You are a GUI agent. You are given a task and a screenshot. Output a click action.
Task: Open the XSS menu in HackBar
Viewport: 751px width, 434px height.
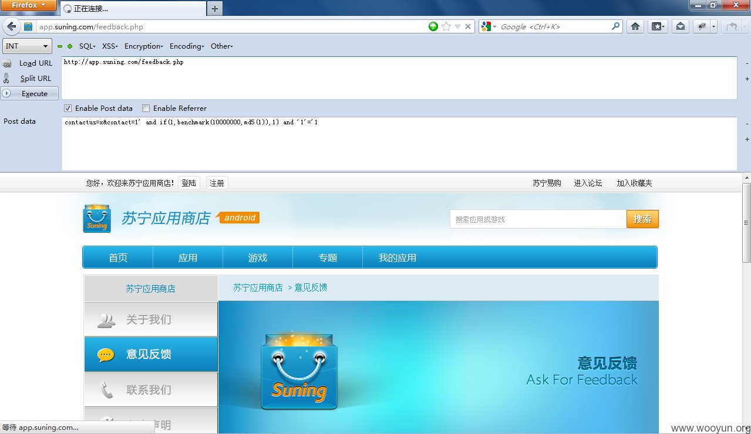(x=110, y=46)
